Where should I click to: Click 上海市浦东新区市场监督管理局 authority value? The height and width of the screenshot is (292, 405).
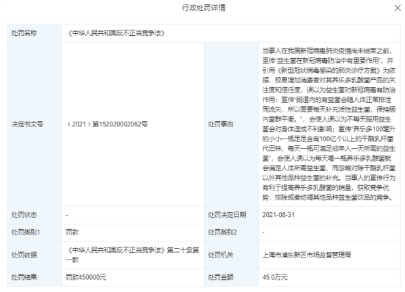(307, 255)
